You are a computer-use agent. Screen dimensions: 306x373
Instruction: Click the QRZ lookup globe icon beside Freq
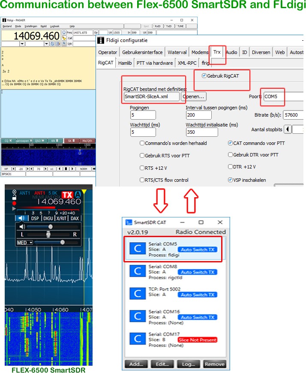click(x=64, y=32)
